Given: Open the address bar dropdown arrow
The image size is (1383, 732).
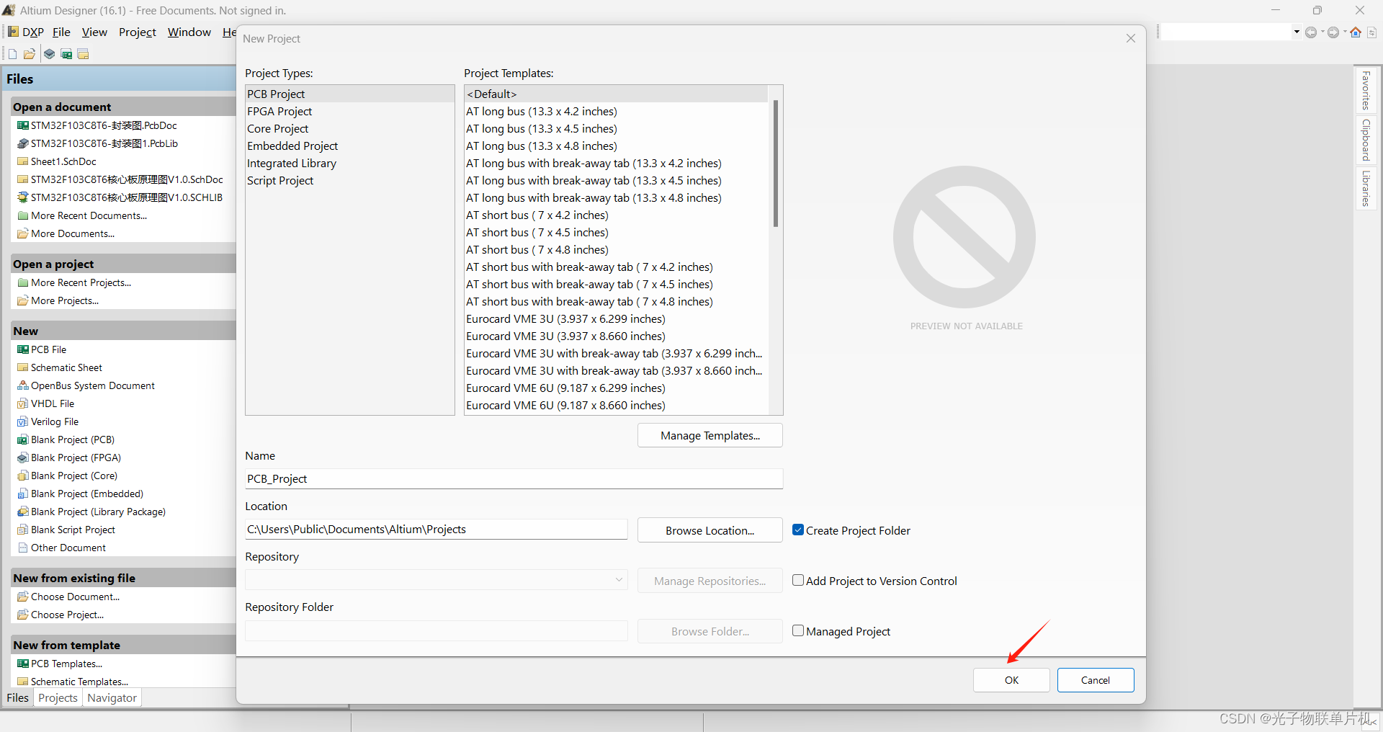Looking at the screenshot, I should [x=1297, y=32].
